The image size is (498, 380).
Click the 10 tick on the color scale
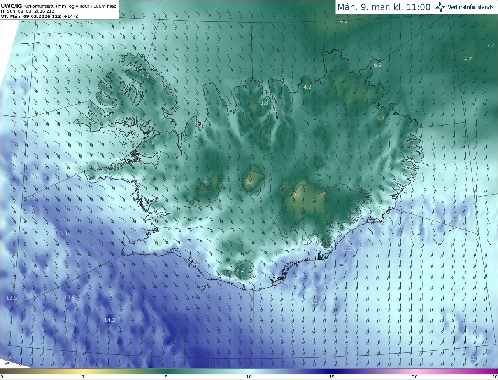tap(249, 377)
